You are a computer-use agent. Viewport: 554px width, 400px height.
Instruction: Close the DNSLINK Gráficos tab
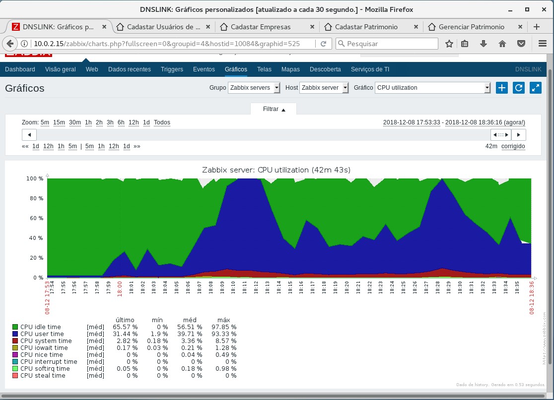(x=104, y=27)
